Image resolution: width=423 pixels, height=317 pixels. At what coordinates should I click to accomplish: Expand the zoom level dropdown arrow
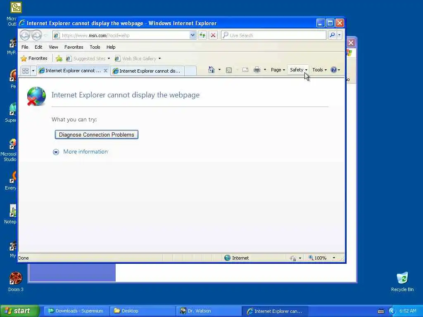click(x=334, y=258)
